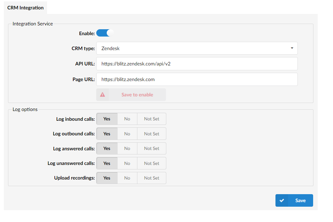Viewport: 333px width, 222px height.
Task: Toggle the Enable integration switch
Action: 105,33
